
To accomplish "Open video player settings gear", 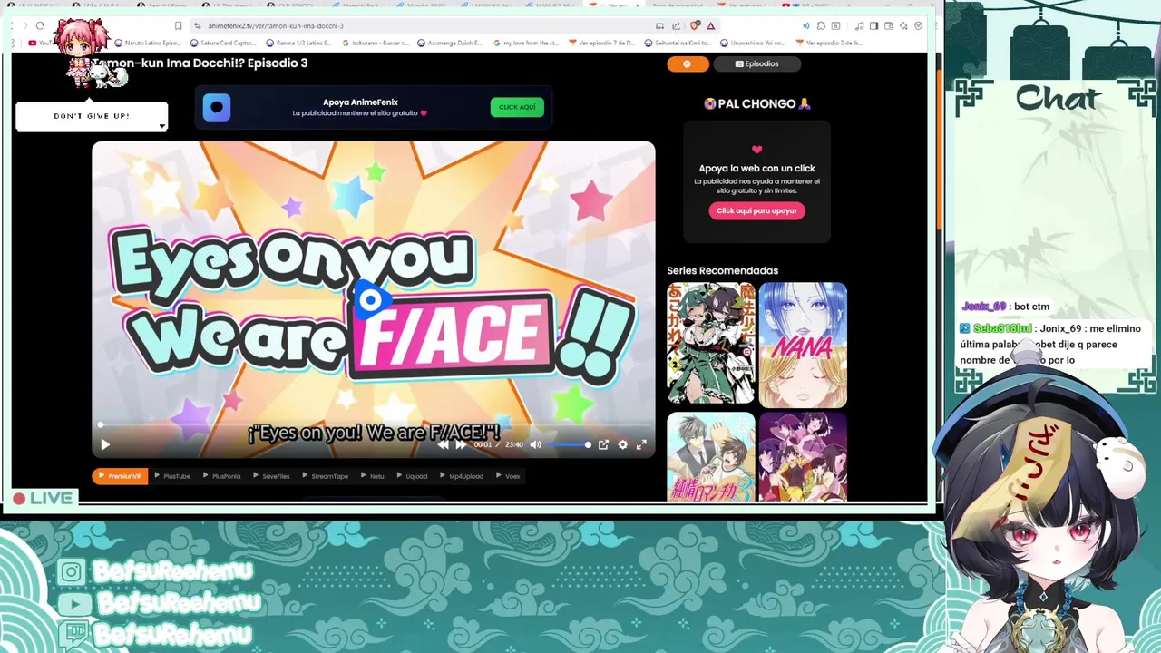I will [x=622, y=444].
